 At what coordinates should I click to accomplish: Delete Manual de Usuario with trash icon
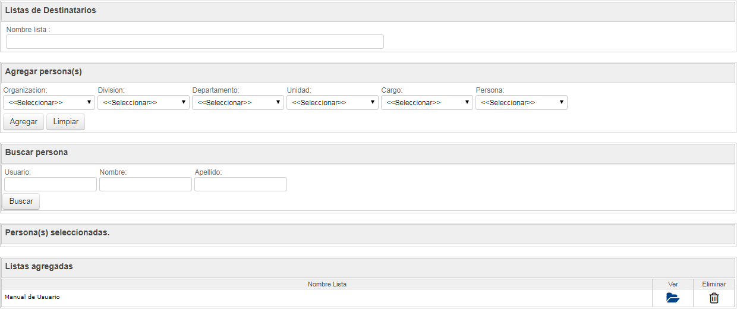click(x=714, y=298)
